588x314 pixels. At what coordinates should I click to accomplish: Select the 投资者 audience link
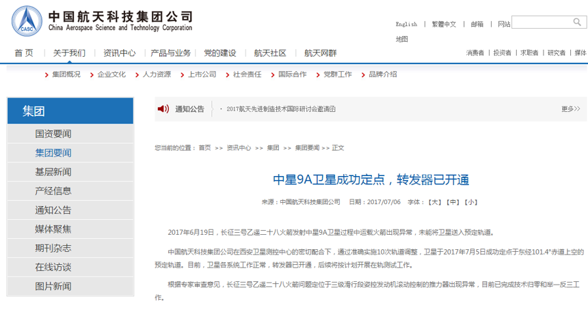pyautogui.click(x=502, y=53)
